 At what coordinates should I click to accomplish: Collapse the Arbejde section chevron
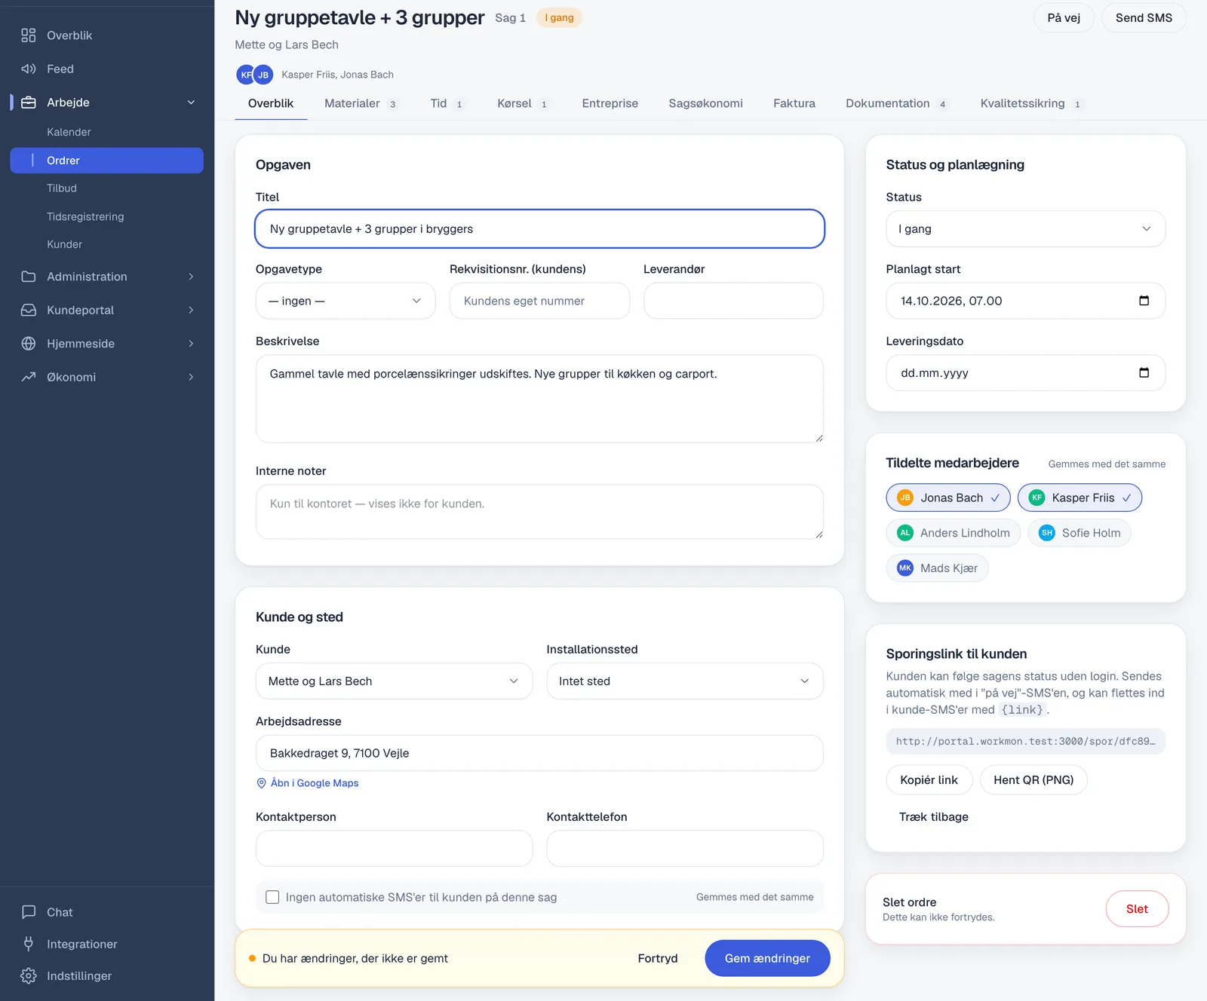coord(191,103)
